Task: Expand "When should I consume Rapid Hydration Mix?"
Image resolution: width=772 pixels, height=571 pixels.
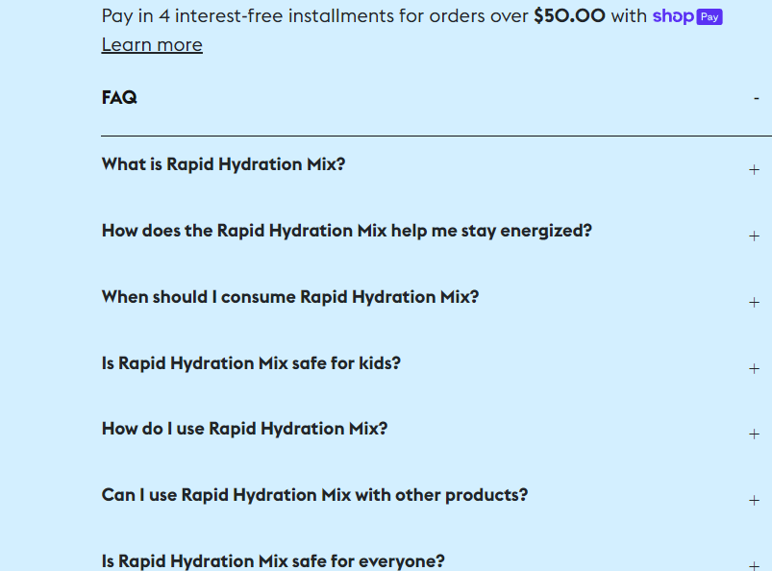Action: coord(289,297)
